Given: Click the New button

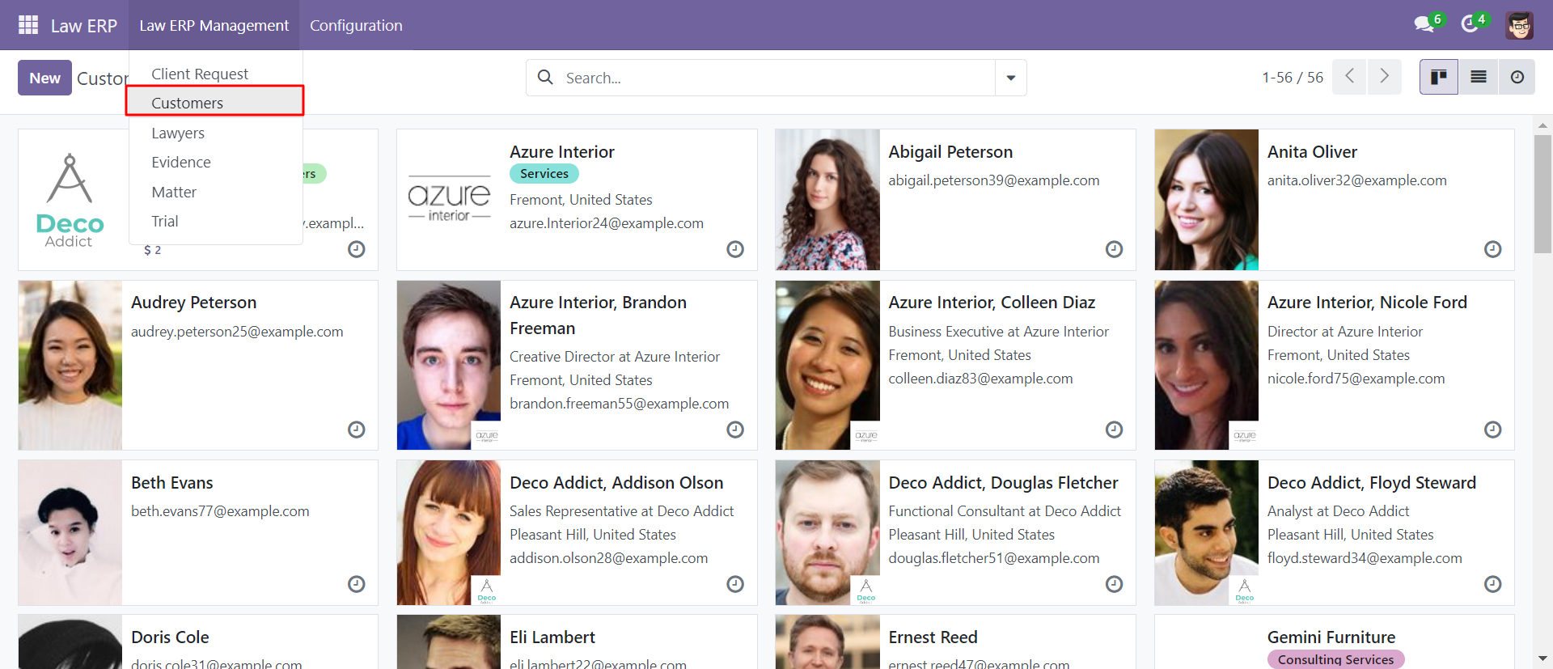Looking at the screenshot, I should pyautogui.click(x=44, y=78).
